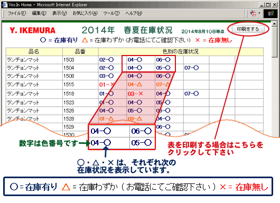Click product number 1504
This screenshot has width=280, height=203.
click(69, 68)
